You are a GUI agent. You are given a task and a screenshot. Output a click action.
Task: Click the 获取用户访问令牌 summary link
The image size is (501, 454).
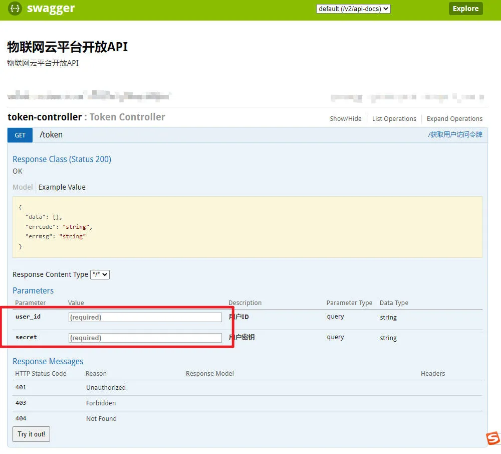pyautogui.click(x=455, y=134)
